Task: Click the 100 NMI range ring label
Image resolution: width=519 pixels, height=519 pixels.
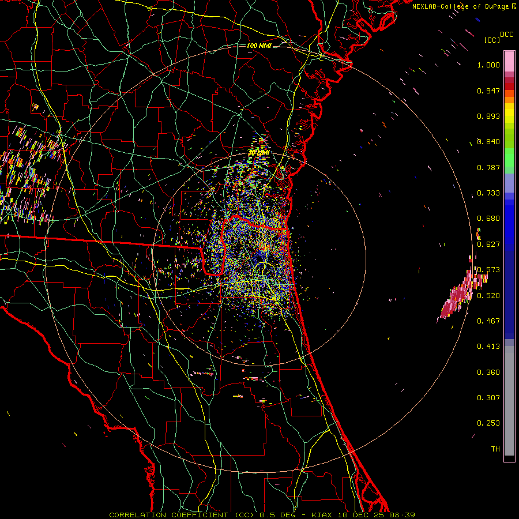Action: pos(259,46)
